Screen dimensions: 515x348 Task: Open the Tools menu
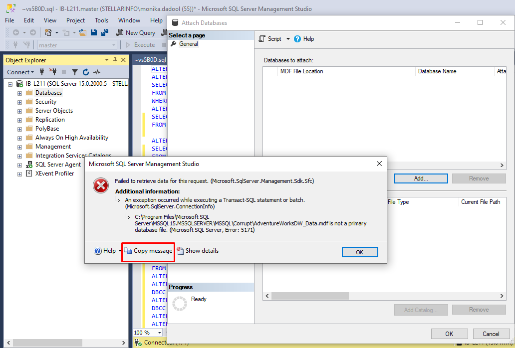point(101,20)
